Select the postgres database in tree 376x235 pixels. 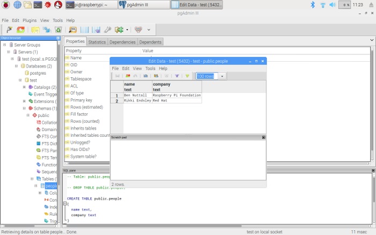point(38,73)
